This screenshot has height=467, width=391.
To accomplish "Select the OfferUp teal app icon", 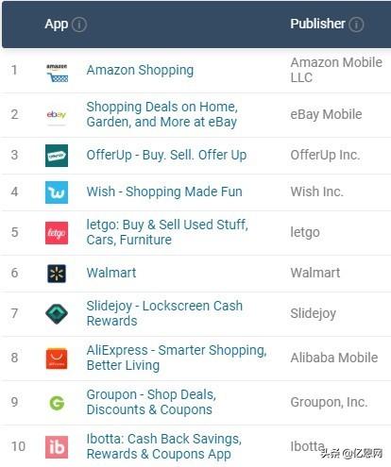I will coord(57,156).
